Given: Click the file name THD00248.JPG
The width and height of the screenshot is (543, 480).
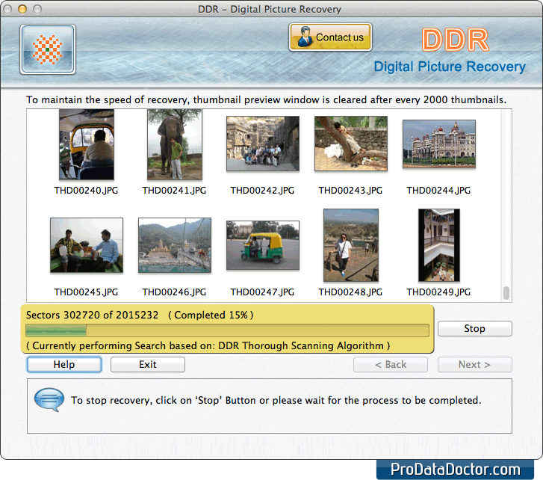Looking at the screenshot, I should 350,292.
